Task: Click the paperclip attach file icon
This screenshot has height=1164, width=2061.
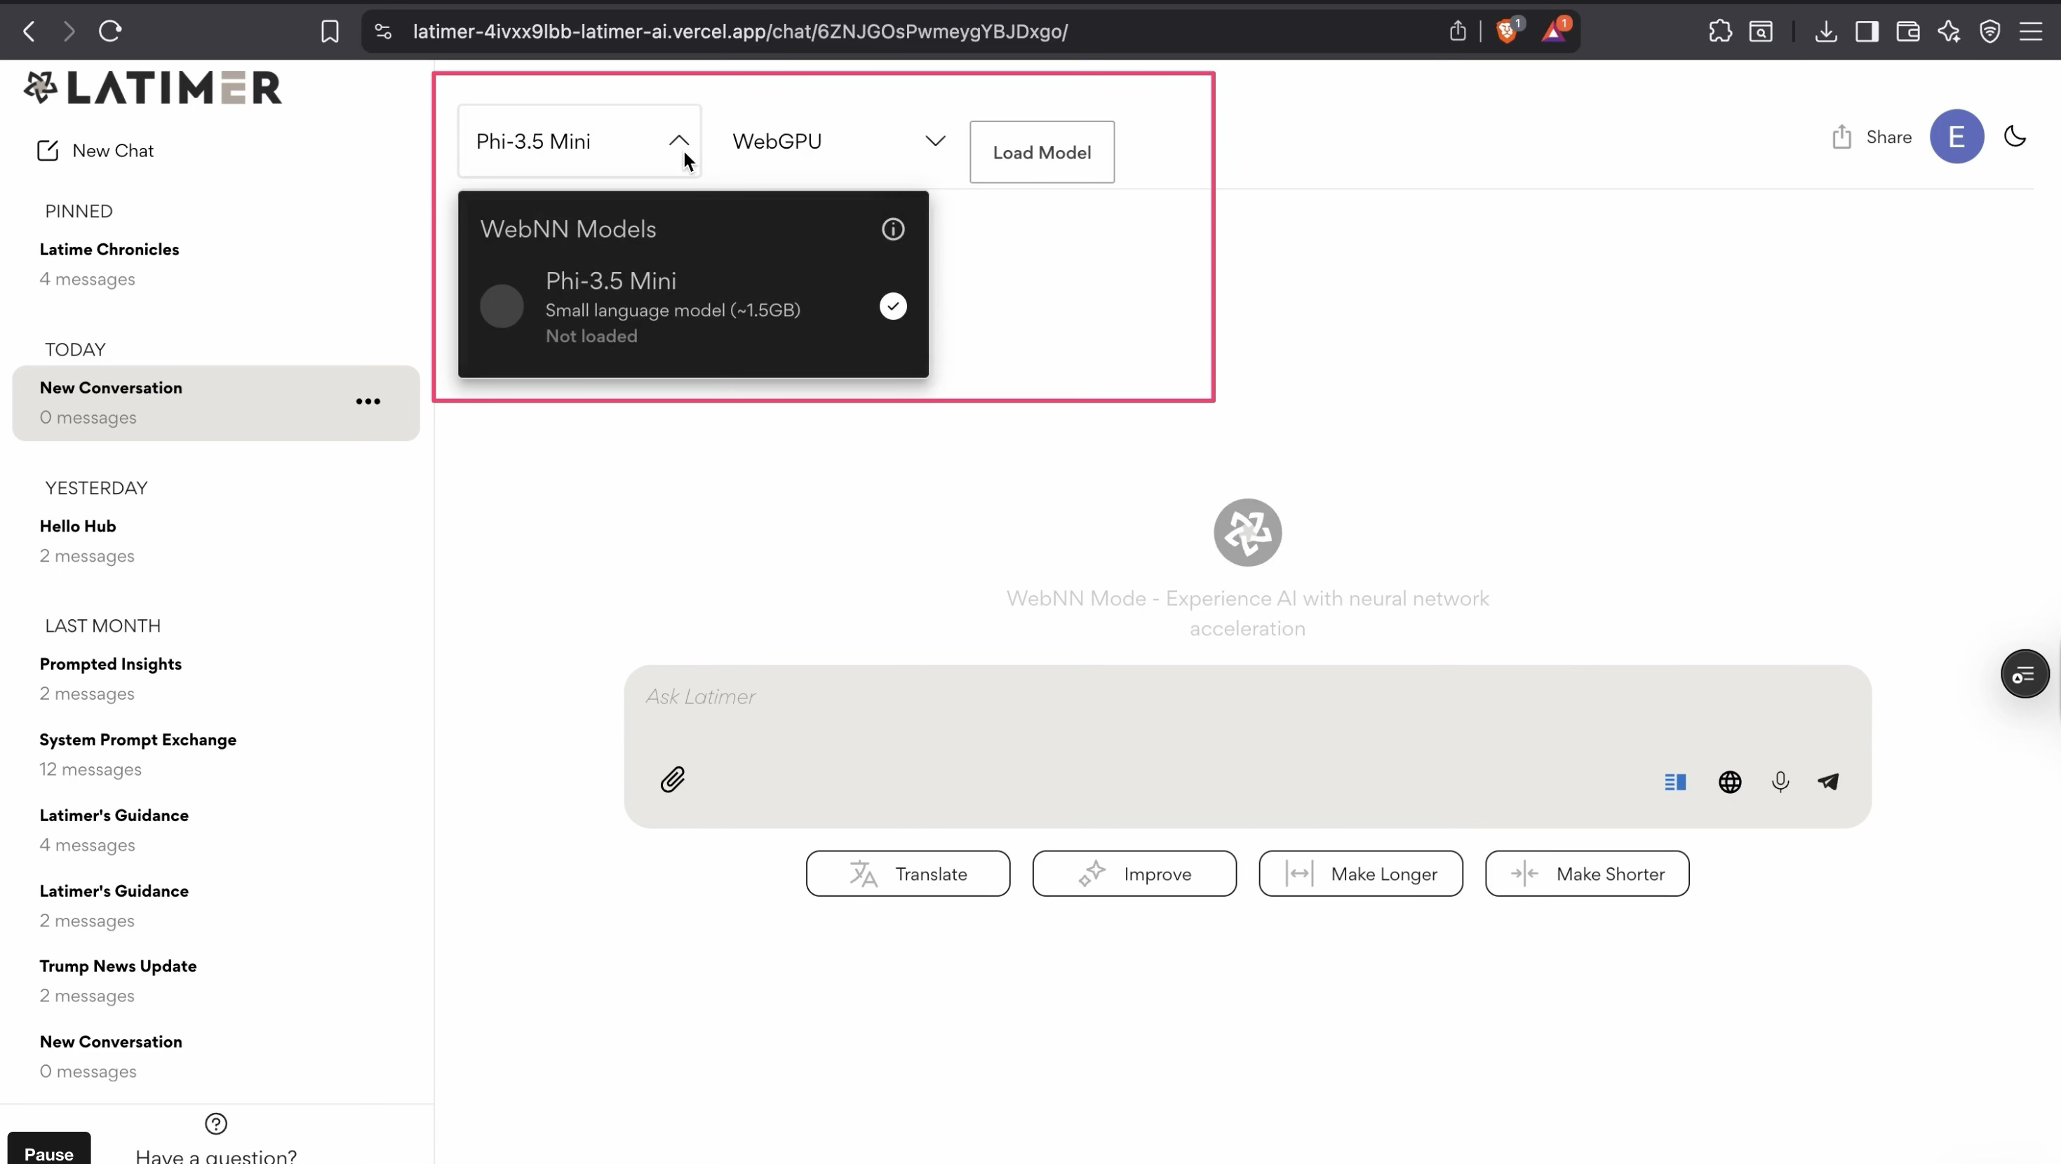Action: pos(672,779)
